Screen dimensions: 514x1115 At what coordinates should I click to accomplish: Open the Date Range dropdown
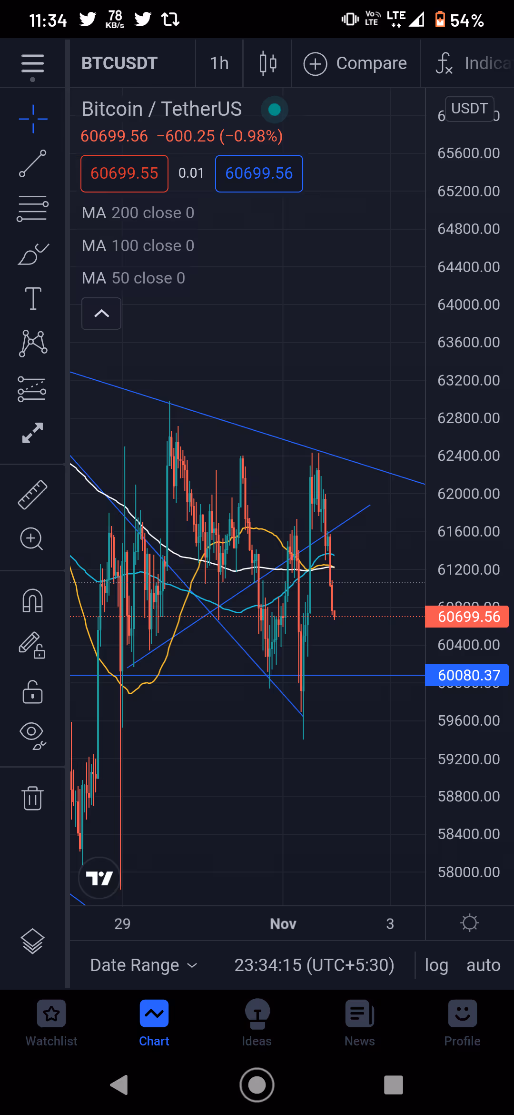[143, 965]
